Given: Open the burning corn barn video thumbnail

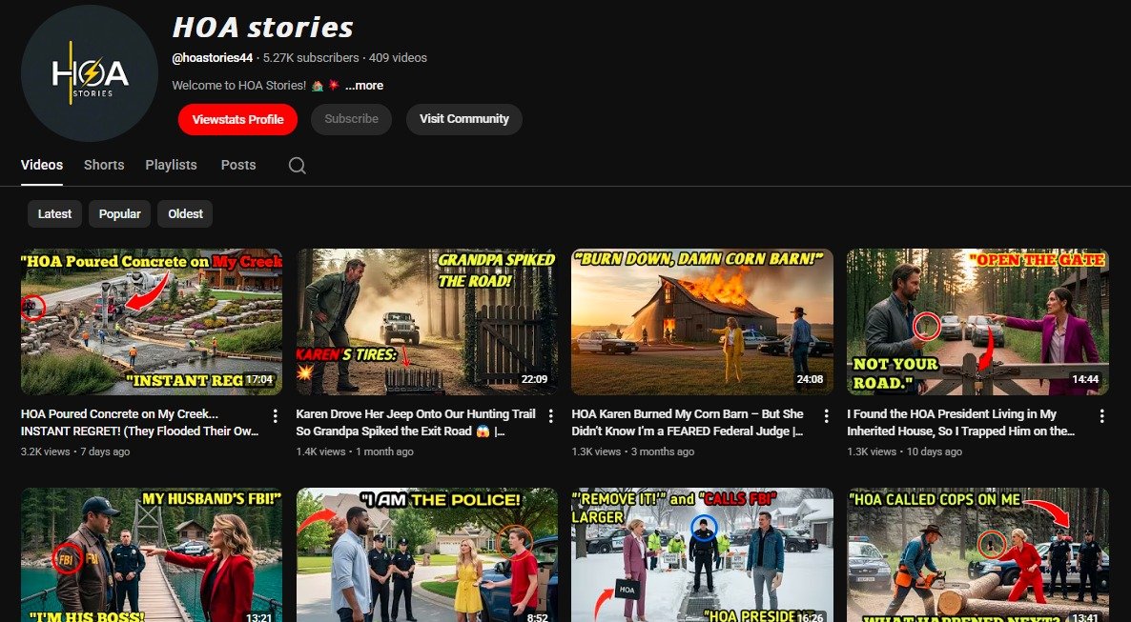Looking at the screenshot, I should point(702,322).
